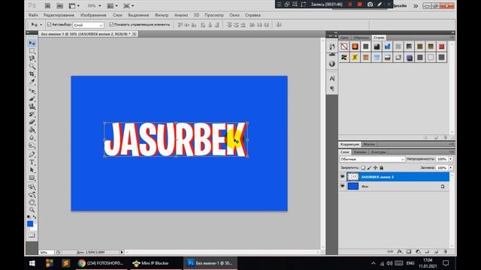Pick the foreground blue color swatch
481x270 pixels.
click(30, 223)
